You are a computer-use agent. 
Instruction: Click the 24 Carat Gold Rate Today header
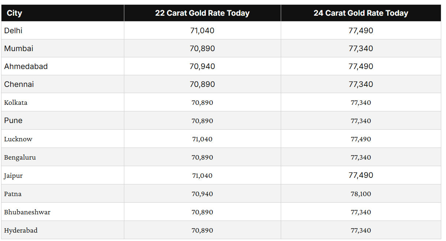pyautogui.click(x=361, y=13)
